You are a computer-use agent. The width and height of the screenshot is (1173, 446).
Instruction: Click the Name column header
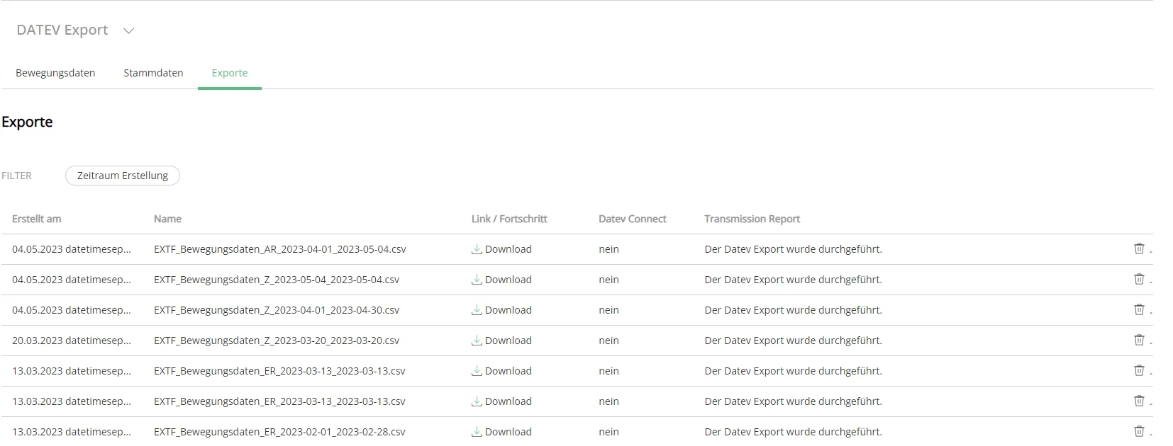click(167, 219)
